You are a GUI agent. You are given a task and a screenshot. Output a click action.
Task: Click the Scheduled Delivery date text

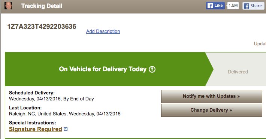coord(51,99)
